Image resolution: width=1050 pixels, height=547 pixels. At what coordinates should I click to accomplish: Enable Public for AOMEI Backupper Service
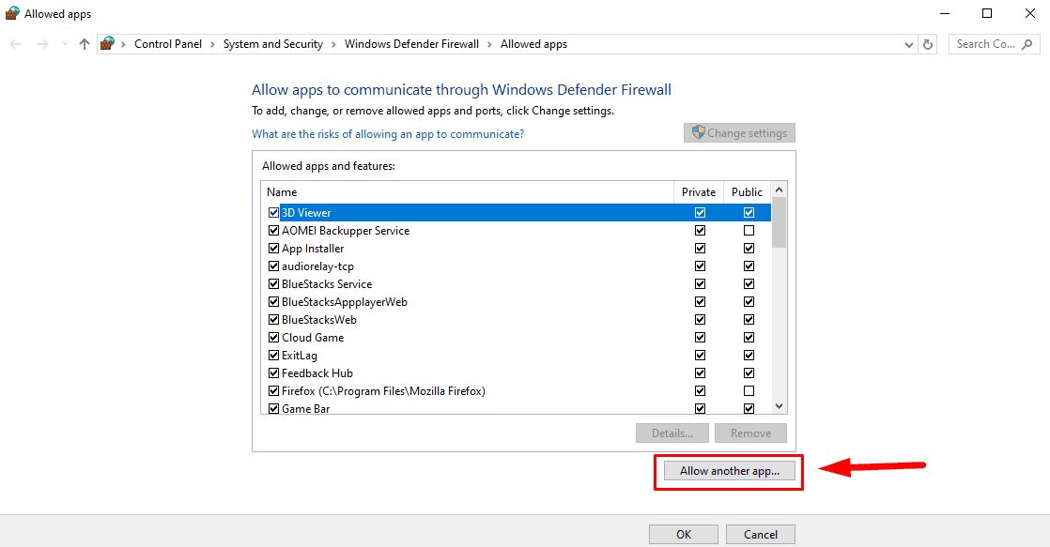(x=749, y=231)
